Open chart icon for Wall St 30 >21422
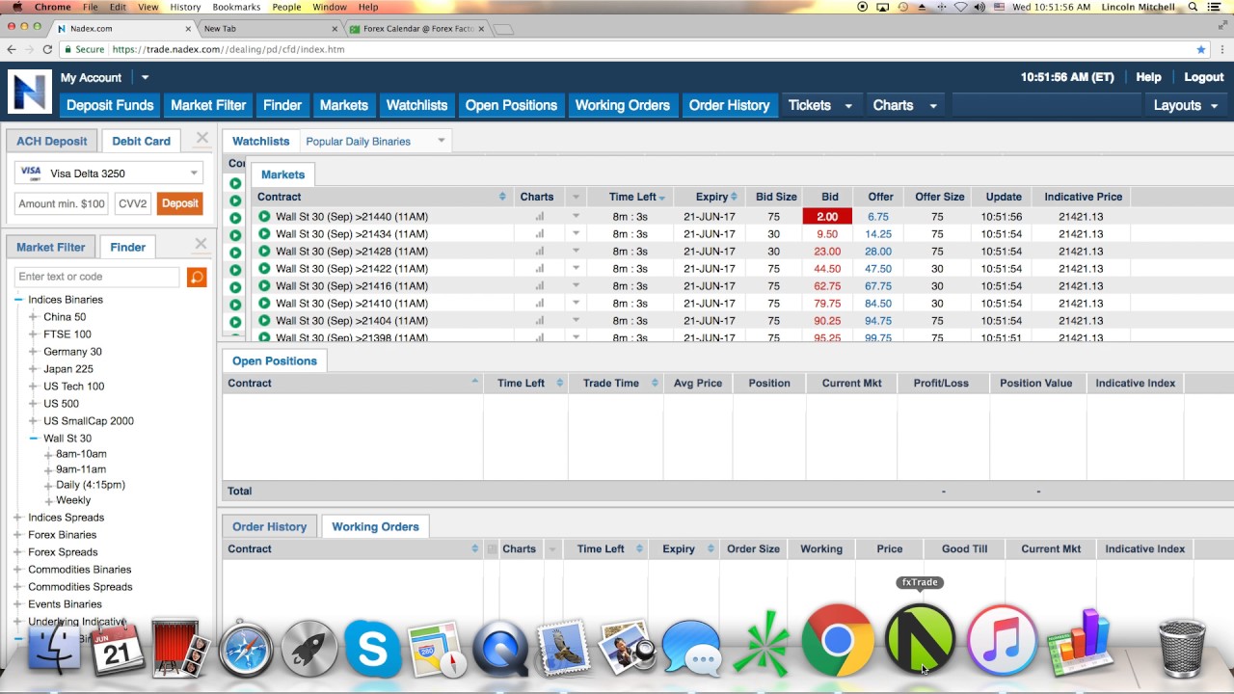The width and height of the screenshot is (1234, 694). click(540, 269)
